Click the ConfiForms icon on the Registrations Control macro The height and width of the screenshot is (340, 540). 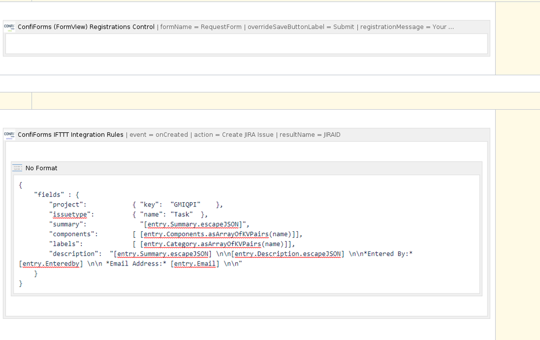9,27
